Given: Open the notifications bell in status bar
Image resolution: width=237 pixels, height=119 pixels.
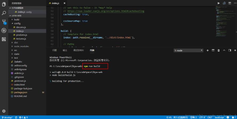Looking at the screenshot, I should pyautogui.click(x=234, y=117).
